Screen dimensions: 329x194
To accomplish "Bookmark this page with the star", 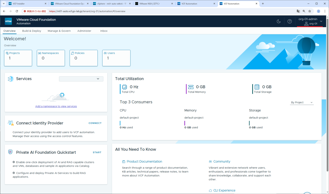I will click(310, 11).
